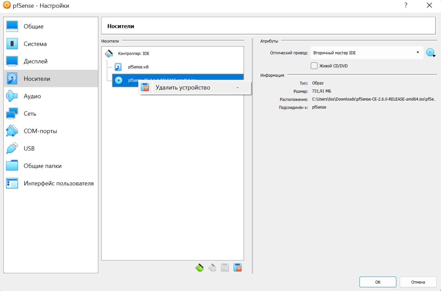Click the remove controller icon
This screenshot has height=291, width=441.
click(x=212, y=268)
